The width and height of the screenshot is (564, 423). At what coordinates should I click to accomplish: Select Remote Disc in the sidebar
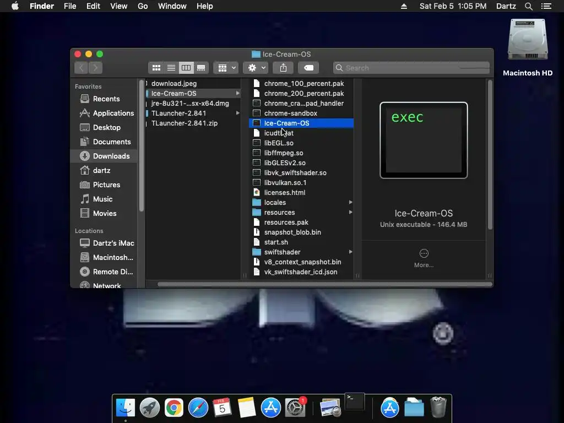[104, 272]
